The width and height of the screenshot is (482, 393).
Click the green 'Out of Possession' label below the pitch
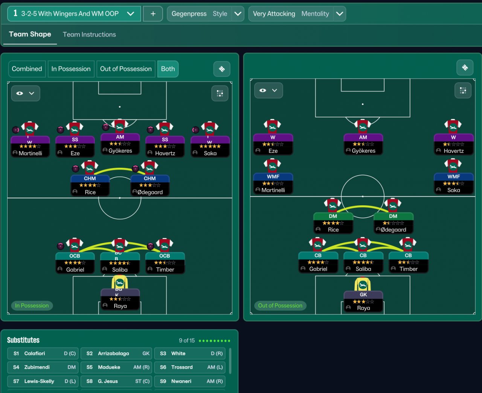point(280,306)
